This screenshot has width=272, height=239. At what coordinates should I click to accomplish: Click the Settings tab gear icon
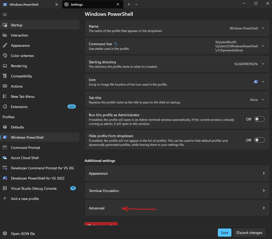pos(66,4)
